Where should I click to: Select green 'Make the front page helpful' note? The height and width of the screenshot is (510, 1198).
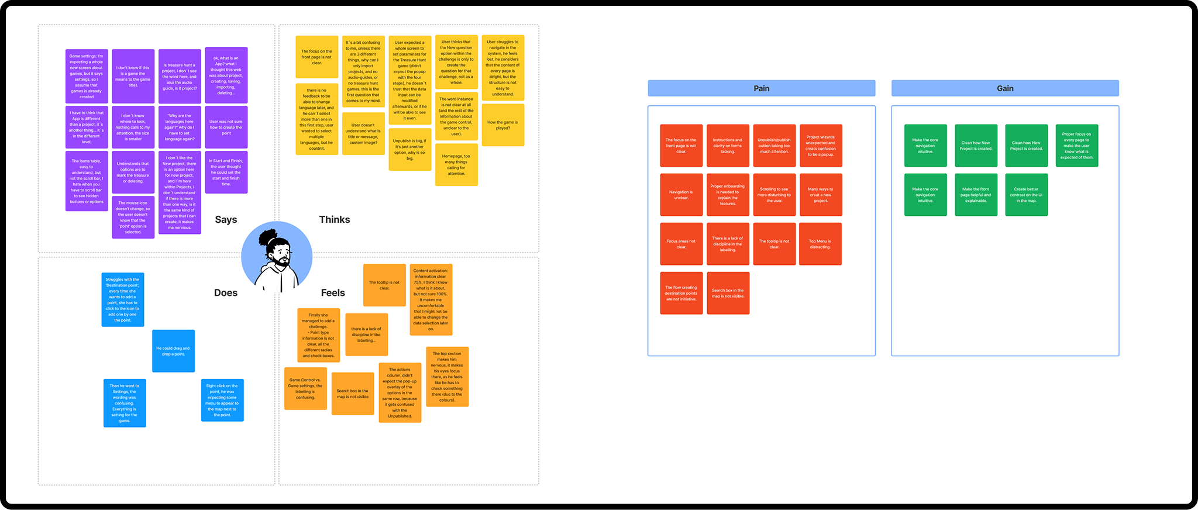coord(976,195)
